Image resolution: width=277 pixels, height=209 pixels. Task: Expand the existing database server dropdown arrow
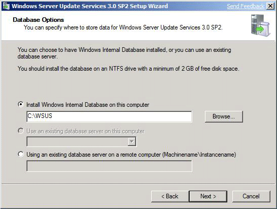[x=132, y=141]
